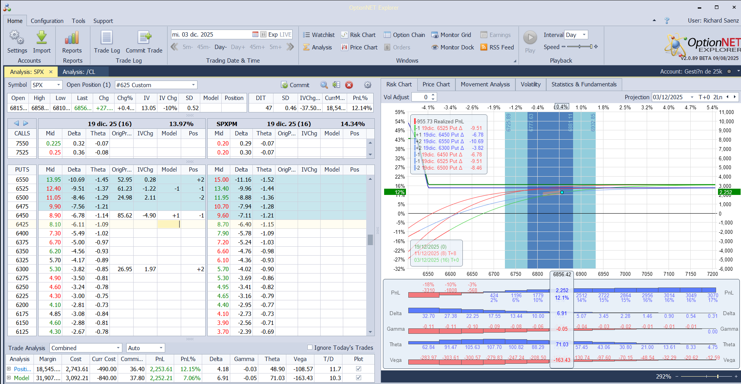Open the Support ribbon tab

click(x=103, y=21)
